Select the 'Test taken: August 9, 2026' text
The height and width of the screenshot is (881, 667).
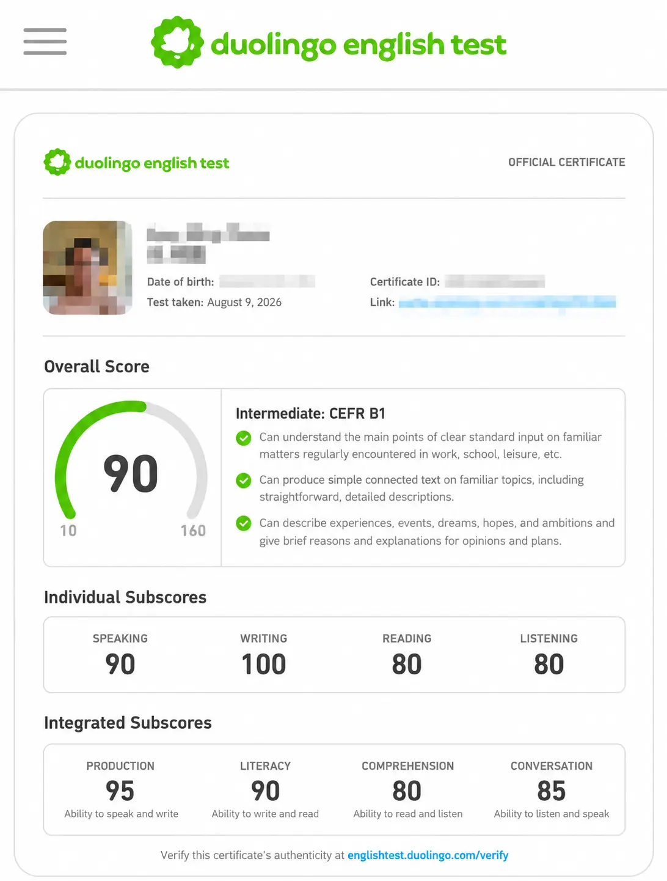click(x=214, y=302)
